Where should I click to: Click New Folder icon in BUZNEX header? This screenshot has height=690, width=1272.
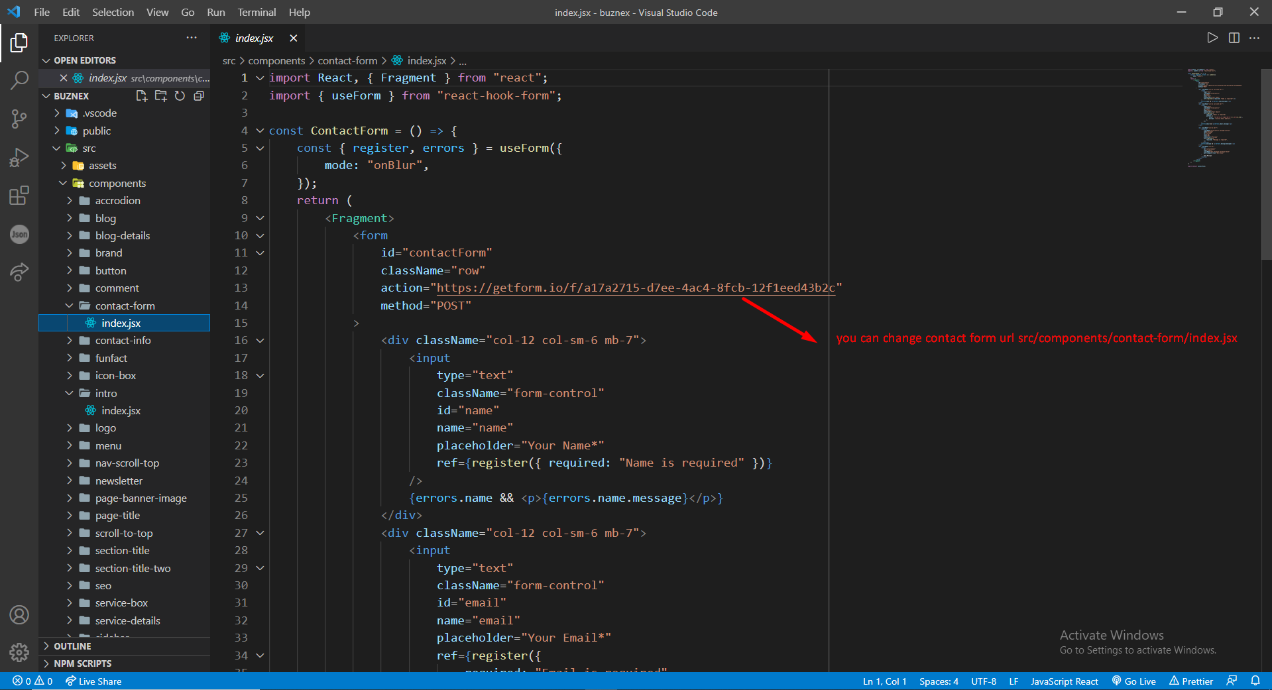tap(160, 96)
